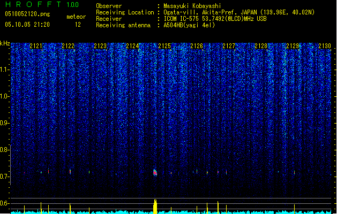Viewport: 337px width, 214px height.
Task: Click the 0.7 frequency axis label
Action: 4,177
